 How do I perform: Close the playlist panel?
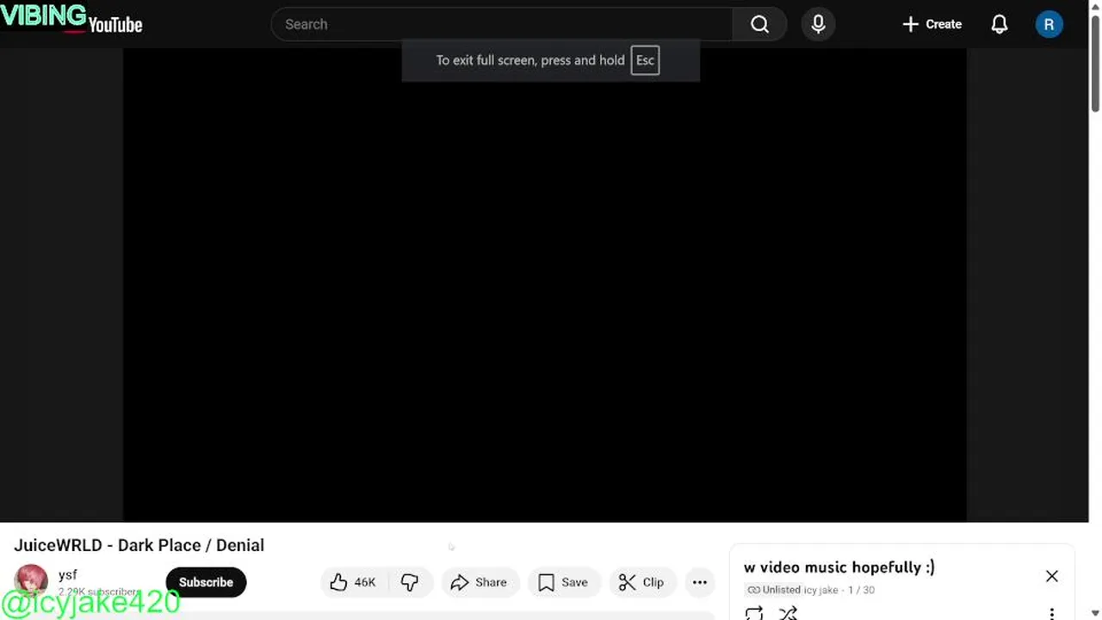click(1052, 576)
